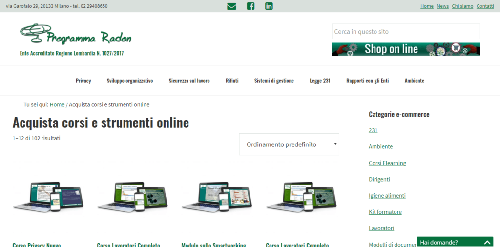500x247 pixels.
Task: Click the Home breadcrumb link
Action: 57,105
